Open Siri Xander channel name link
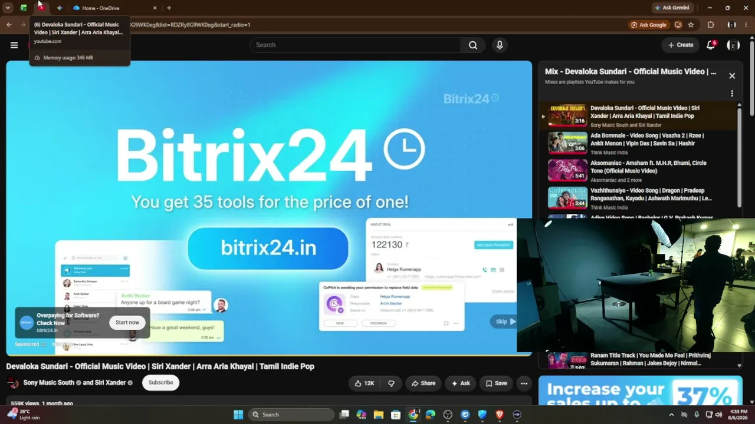755x424 pixels. pos(110,383)
